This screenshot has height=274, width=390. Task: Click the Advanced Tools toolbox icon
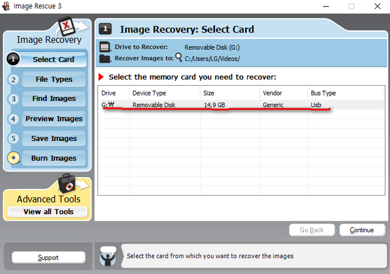(x=66, y=183)
